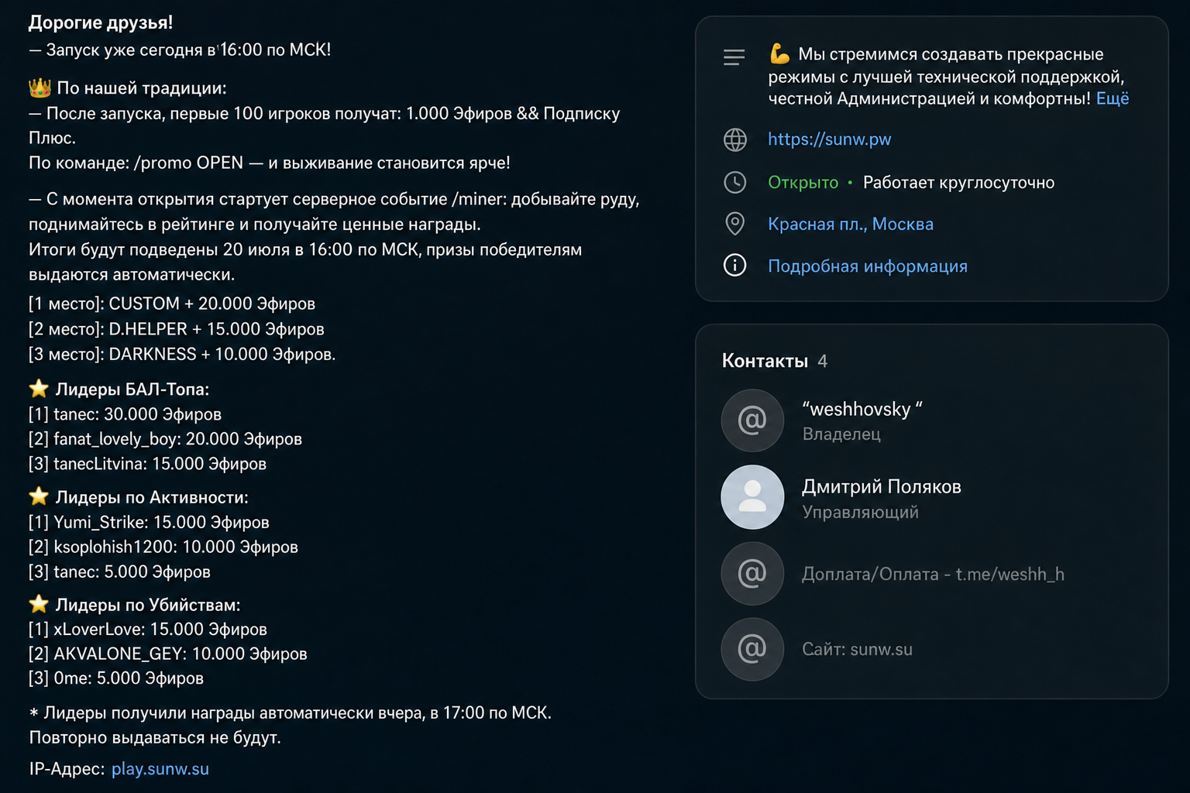Click the Контакты section header
Screen dimensions: 1190x793
765,361
